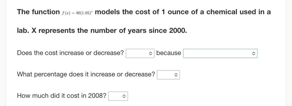Open the dropdown after the word 'because'
Screen dimensions: 292x106
tap(220, 53)
